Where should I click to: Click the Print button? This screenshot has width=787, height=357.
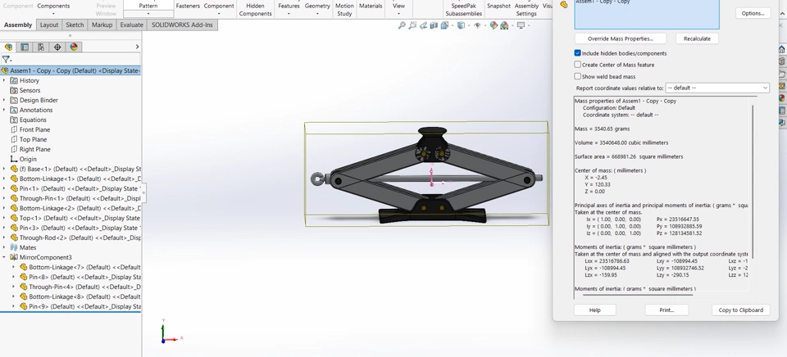click(x=666, y=310)
